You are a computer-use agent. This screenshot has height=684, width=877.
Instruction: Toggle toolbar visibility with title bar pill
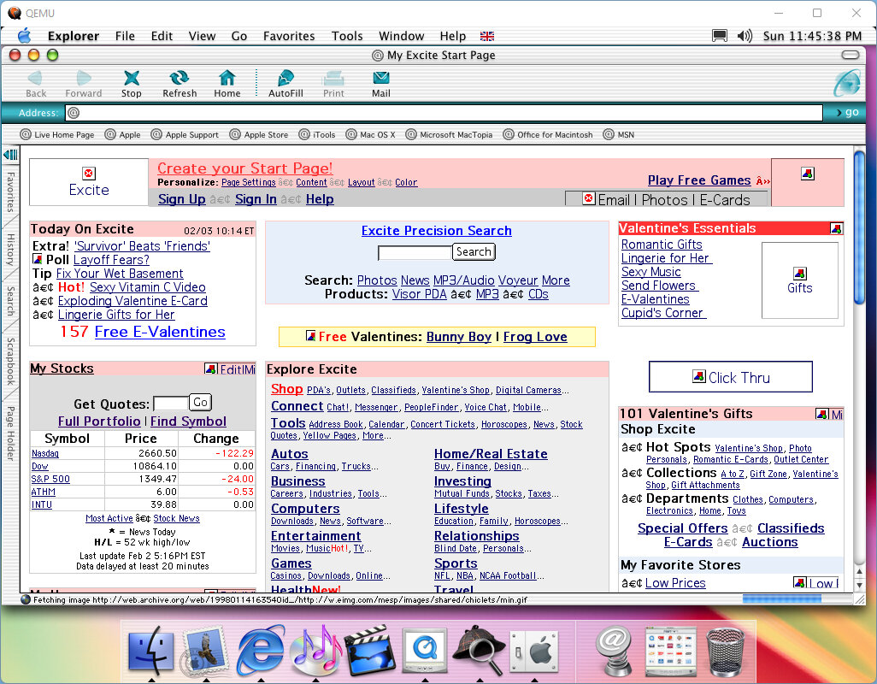[850, 55]
